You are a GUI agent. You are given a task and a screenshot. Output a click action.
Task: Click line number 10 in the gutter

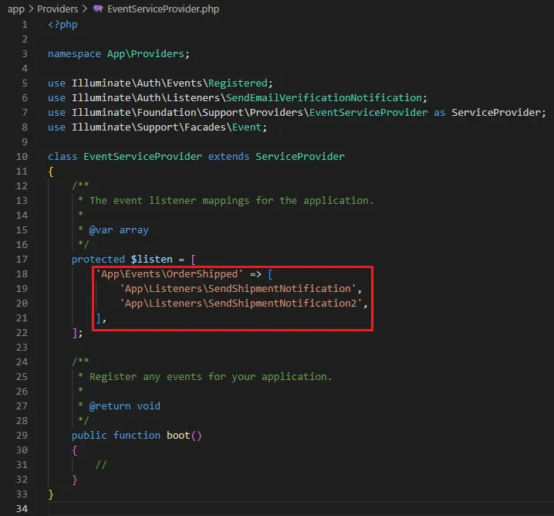pyautogui.click(x=22, y=156)
